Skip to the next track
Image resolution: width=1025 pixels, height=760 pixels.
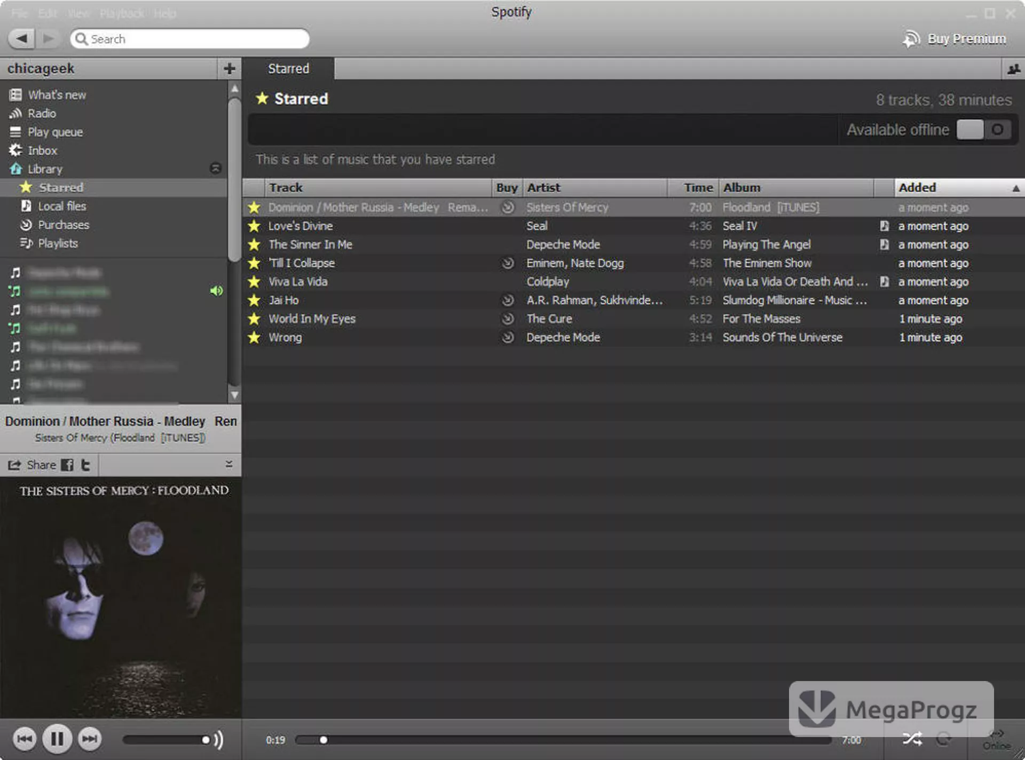90,739
